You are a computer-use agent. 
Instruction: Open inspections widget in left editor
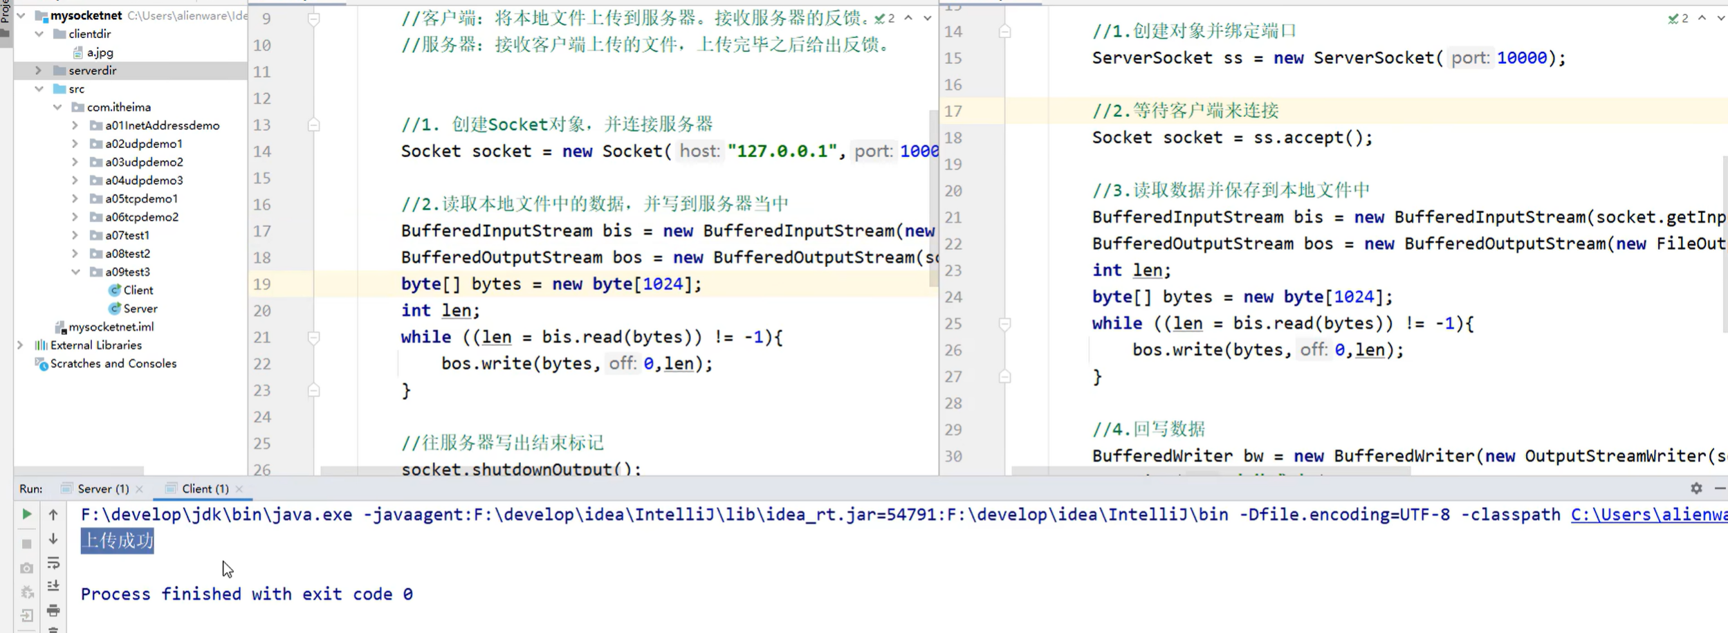coord(884,18)
